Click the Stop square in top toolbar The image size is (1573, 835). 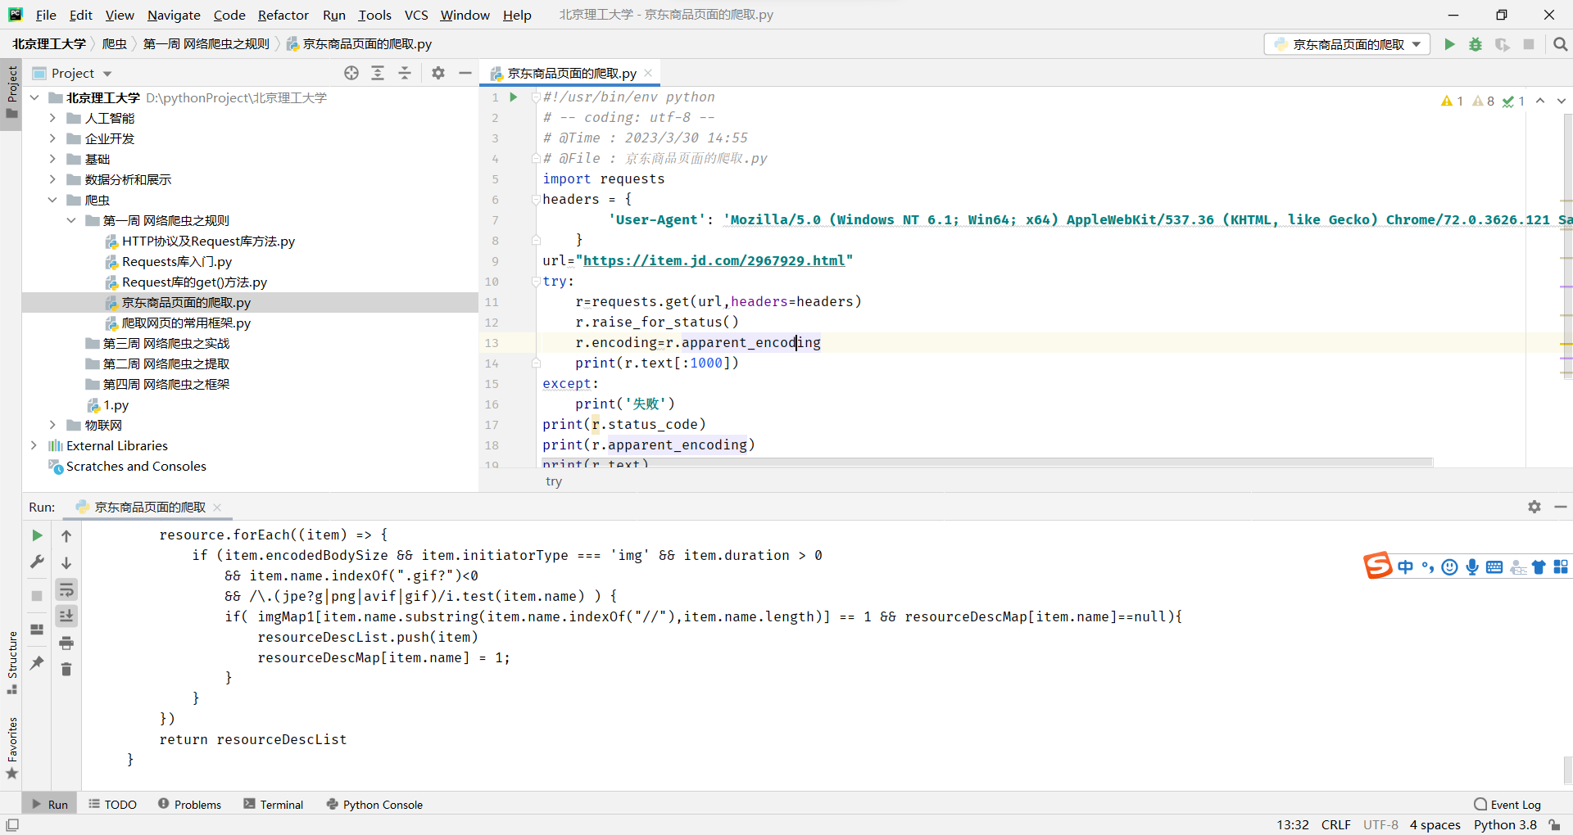1529,44
